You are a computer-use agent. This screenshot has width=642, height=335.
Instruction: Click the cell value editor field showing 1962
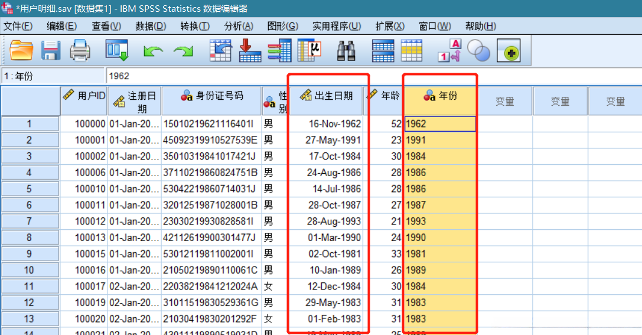click(373, 76)
